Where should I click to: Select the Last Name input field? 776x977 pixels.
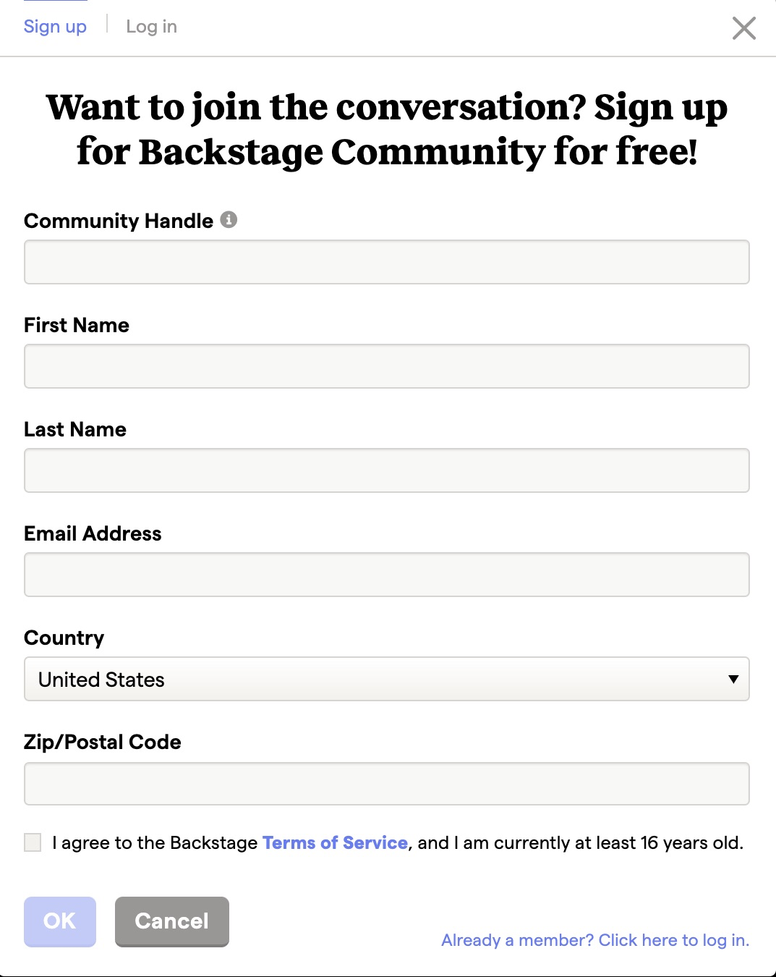tap(387, 470)
